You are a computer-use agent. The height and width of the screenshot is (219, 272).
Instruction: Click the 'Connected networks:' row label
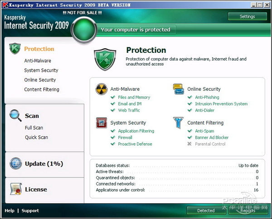pyautogui.click(x=116, y=184)
